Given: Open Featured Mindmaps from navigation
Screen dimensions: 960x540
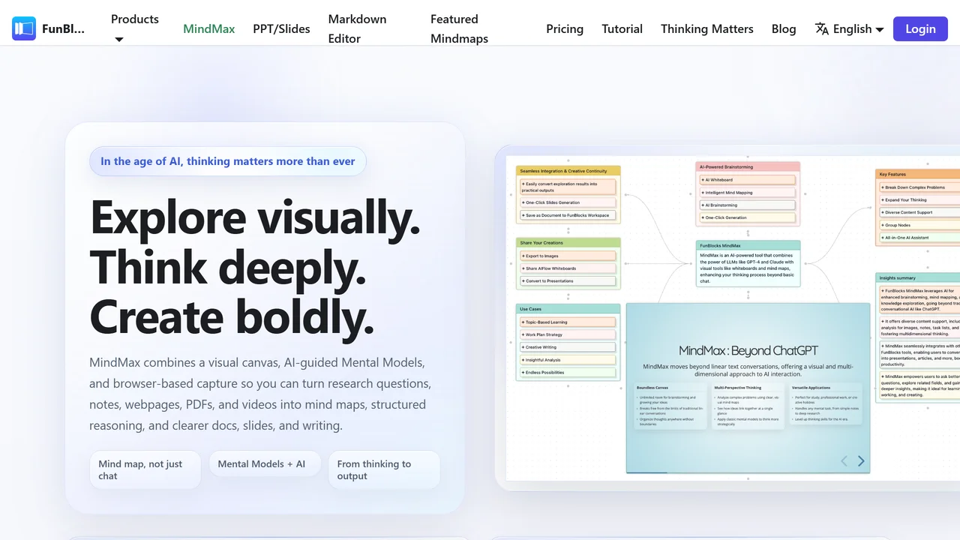Looking at the screenshot, I should 459,28.
